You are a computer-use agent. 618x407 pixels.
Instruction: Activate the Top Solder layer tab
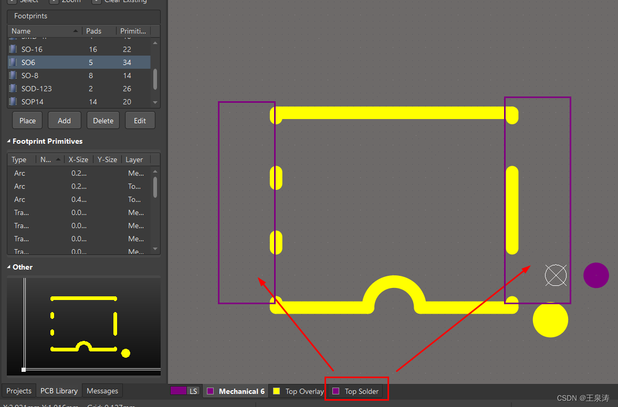click(x=357, y=391)
